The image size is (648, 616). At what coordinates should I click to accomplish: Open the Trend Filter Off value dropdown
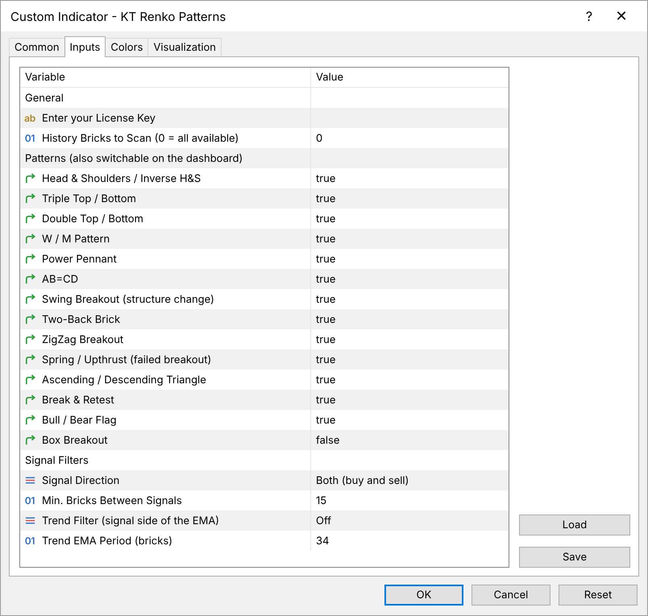coord(409,521)
